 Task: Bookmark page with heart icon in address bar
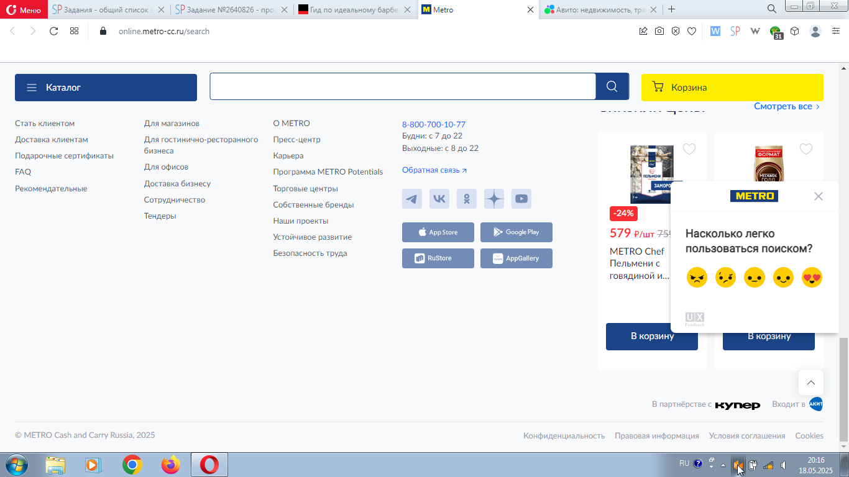[x=692, y=31]
